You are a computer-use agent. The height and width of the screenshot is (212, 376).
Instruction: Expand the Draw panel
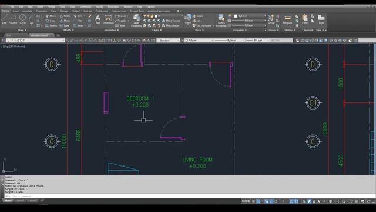(22, 30)
